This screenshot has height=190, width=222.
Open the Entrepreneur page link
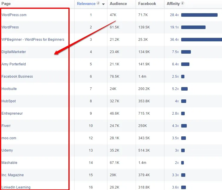pyautogui.click(x=12, y=113)
